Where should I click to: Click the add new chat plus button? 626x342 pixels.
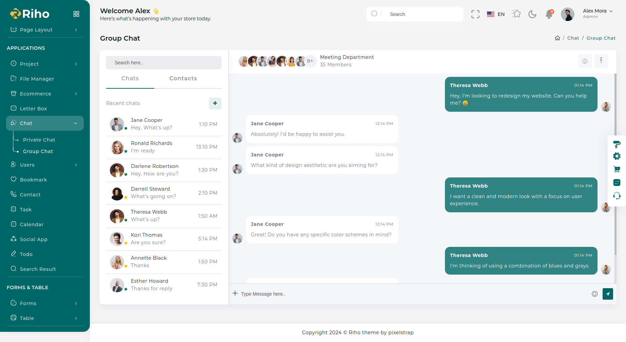click(x=215, y=103)
